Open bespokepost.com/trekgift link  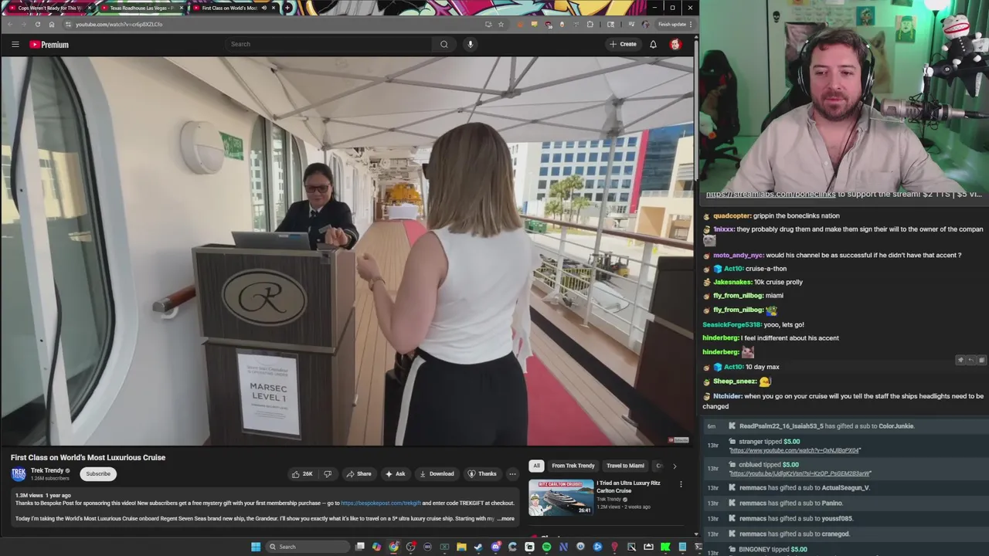pos(381,503)
